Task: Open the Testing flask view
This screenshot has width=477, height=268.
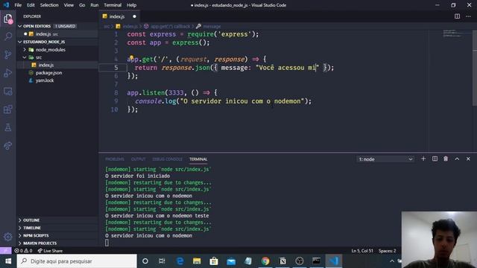Action: click(x=8, y=127)
